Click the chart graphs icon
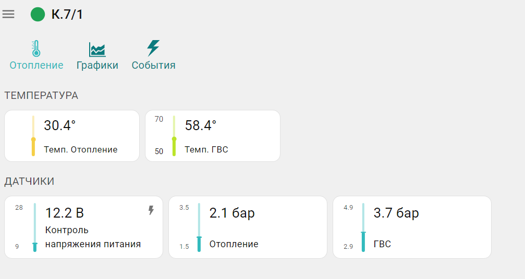 coord(97,49)
